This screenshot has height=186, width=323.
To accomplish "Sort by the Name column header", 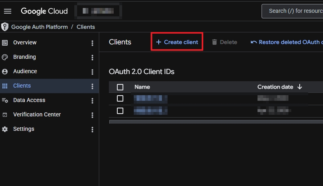I will click(142, 87).
